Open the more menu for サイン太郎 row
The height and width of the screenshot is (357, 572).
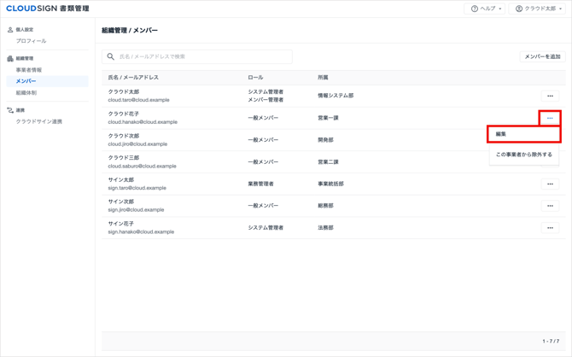tap(550, 184)
